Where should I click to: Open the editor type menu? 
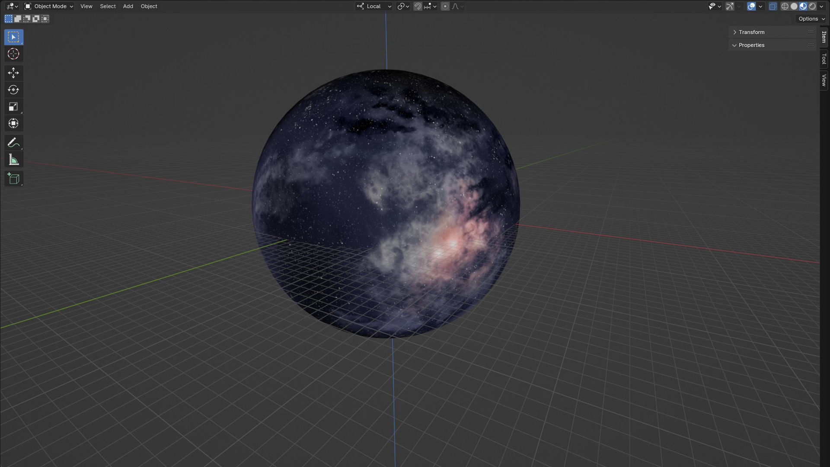coord(12,6)
